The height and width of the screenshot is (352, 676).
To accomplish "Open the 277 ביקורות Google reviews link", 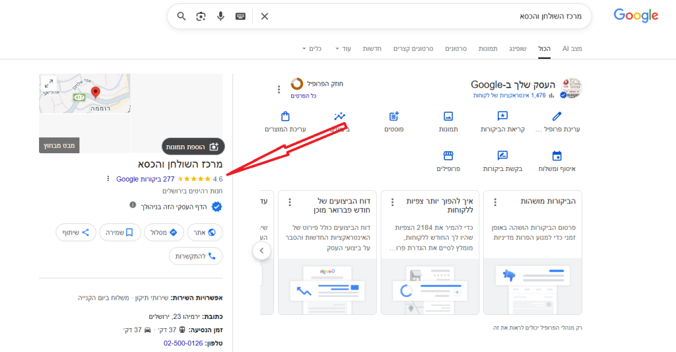I will pos(145,179).
